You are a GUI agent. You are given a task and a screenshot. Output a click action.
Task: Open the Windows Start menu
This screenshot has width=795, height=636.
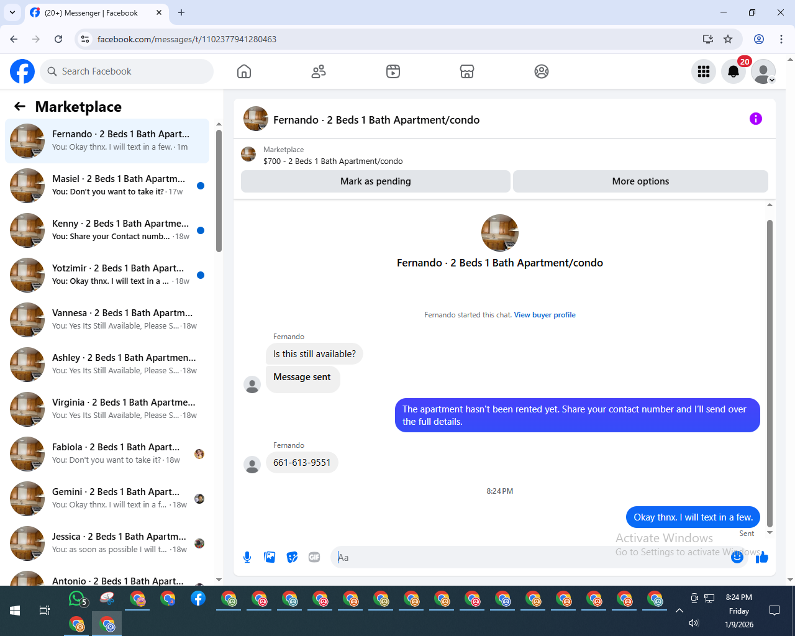(x=15, y=611)
